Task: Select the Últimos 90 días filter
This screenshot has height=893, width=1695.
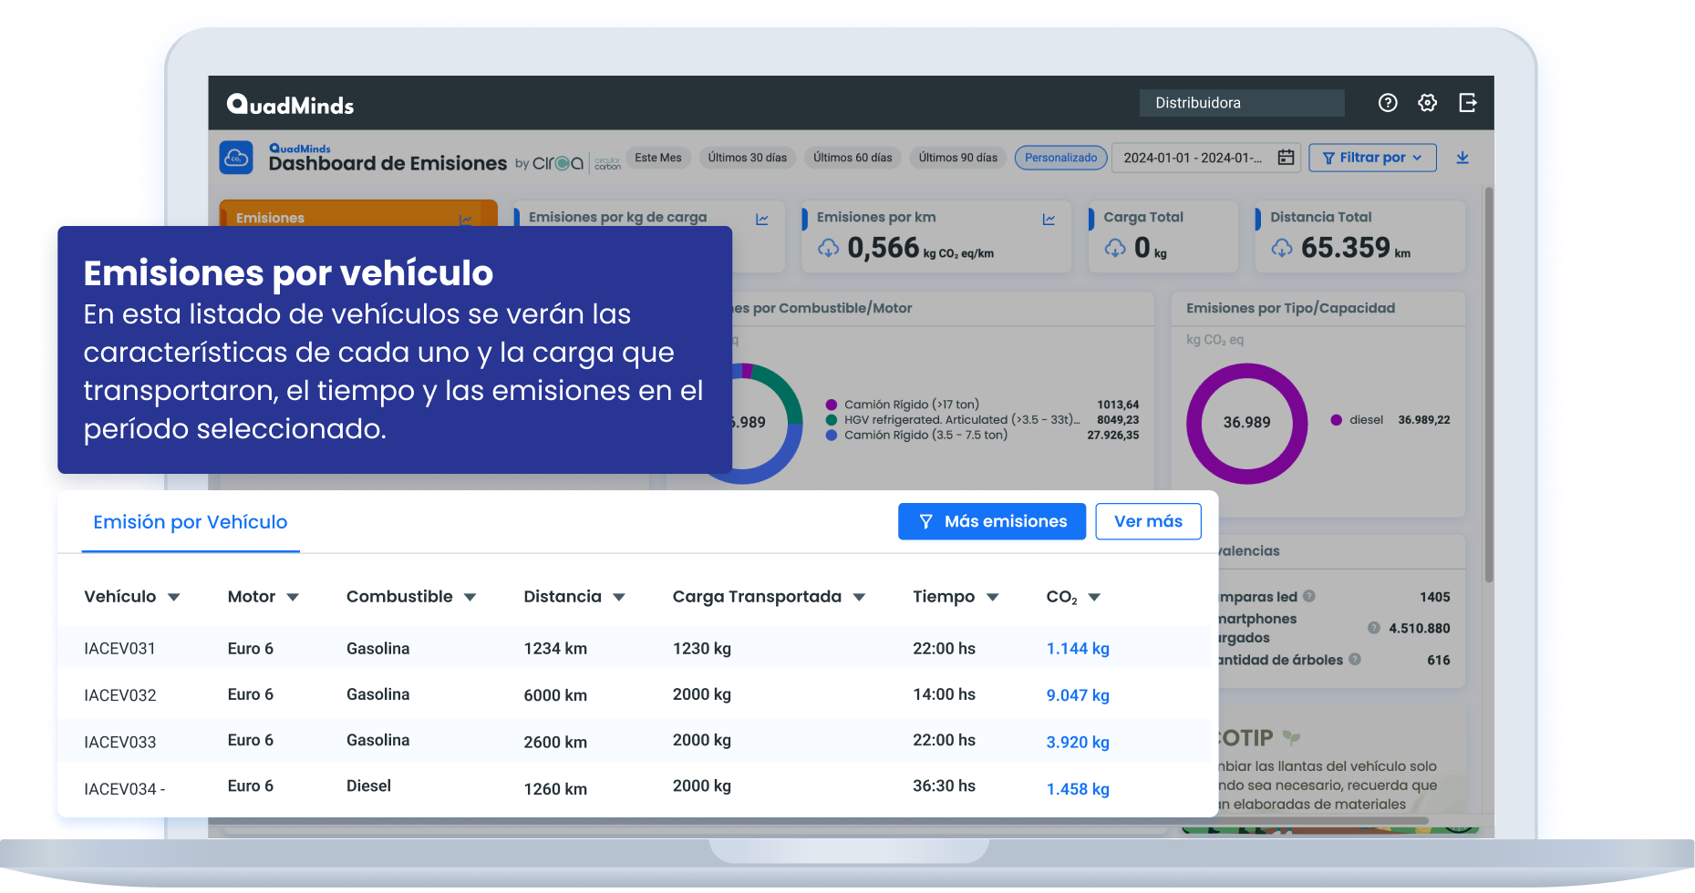Action: coord(957,158)
